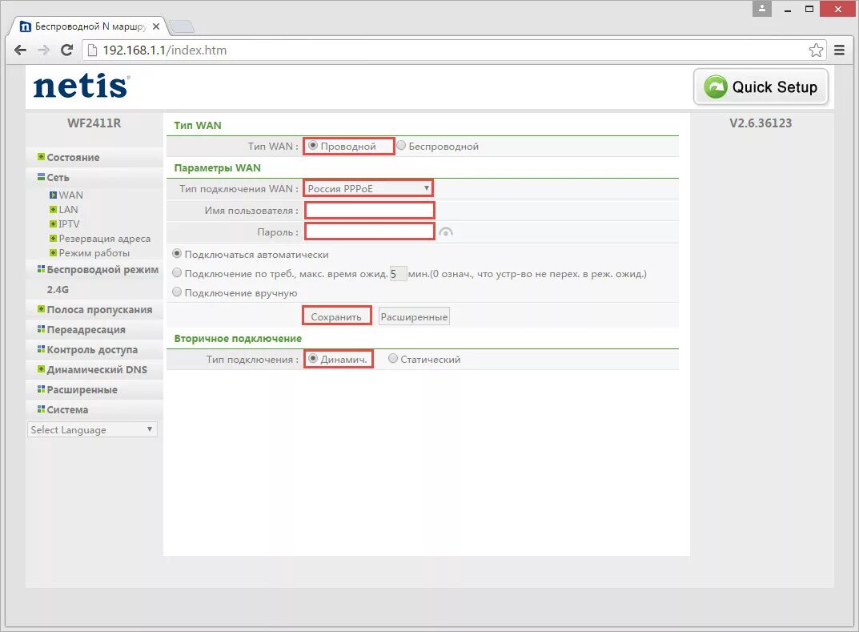Click the Имя пользователя field

click(370, 211)
